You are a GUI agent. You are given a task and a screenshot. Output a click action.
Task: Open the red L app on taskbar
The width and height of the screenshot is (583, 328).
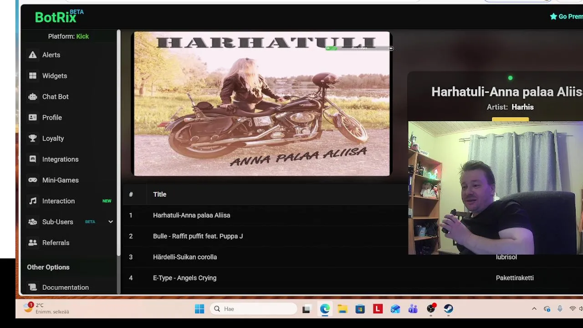378,309
